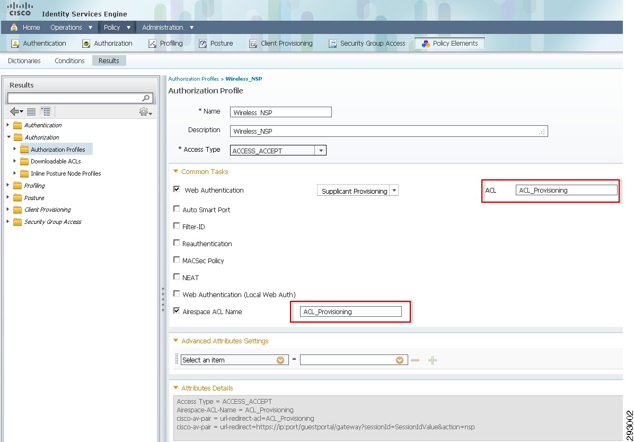This screenshot has height=442, width=634.
Task: Click the Profiling tab icon
Action: click(x=153, y=44)
